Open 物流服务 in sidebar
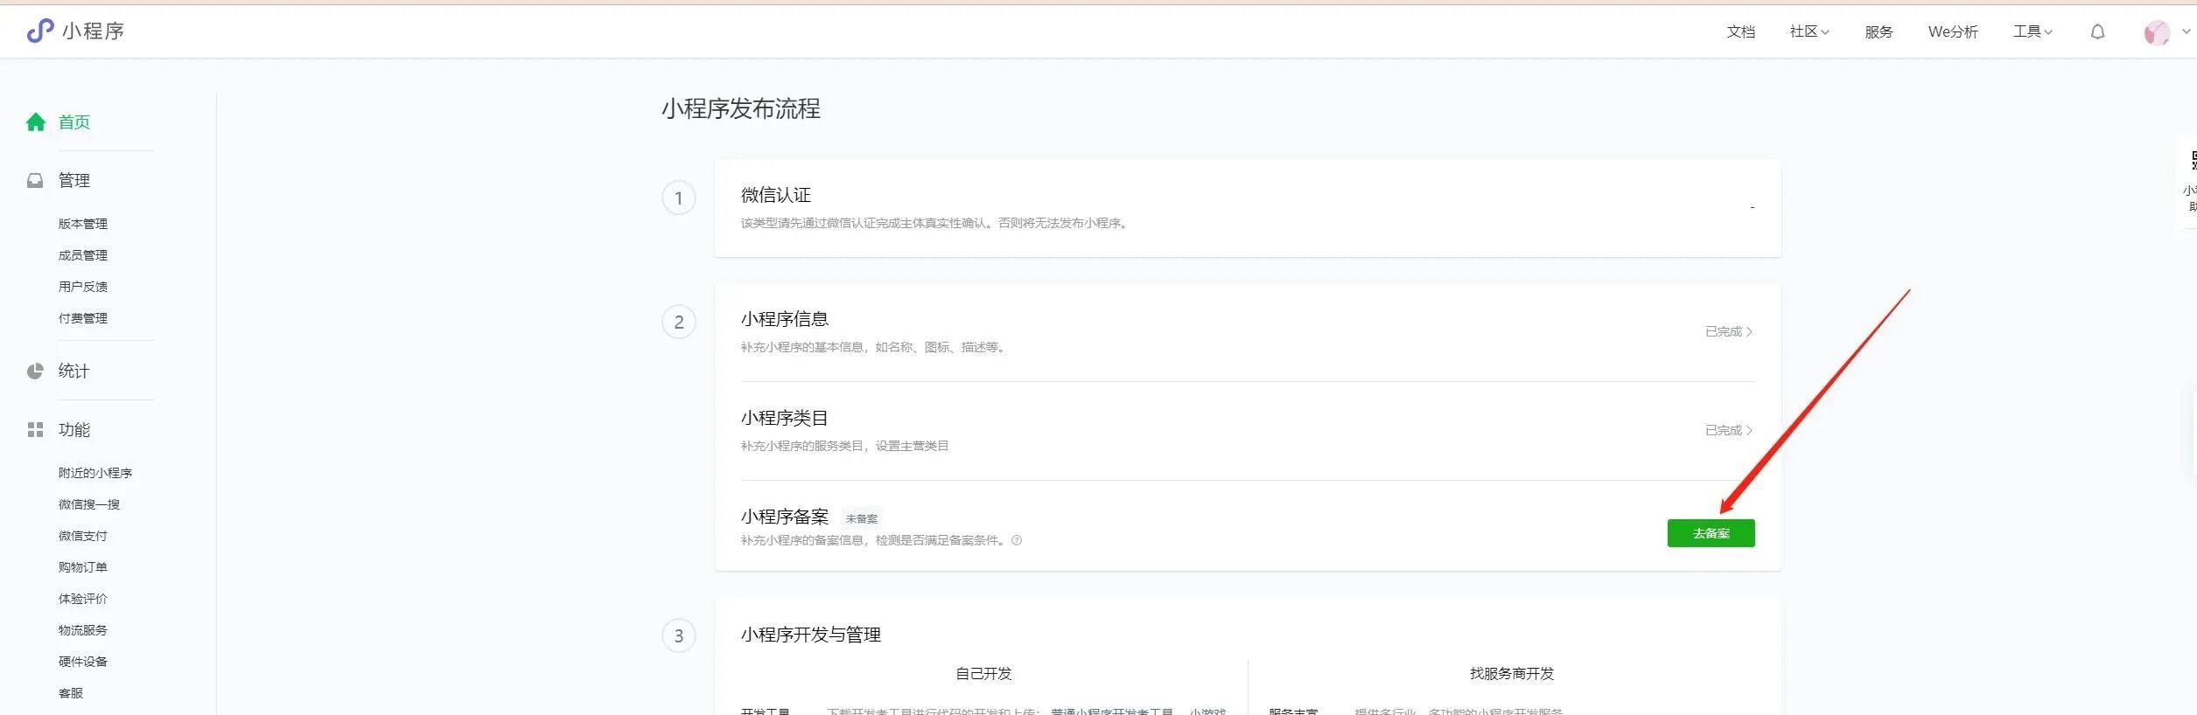 coord(83,630)
